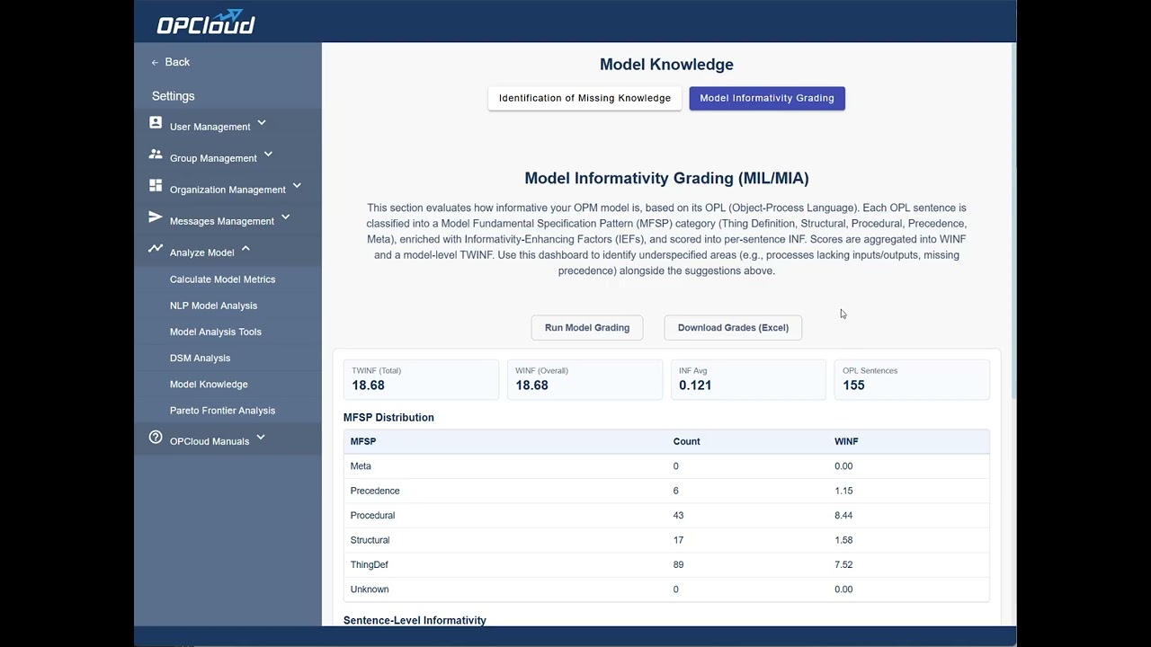
Task: Select DSM Analysis in the sidebar
Action: pyautogui.click(x=200, y=358)
